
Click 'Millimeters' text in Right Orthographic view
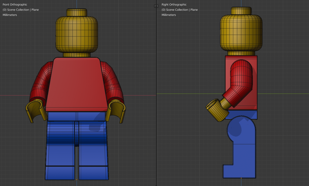(x=169, y=15)
